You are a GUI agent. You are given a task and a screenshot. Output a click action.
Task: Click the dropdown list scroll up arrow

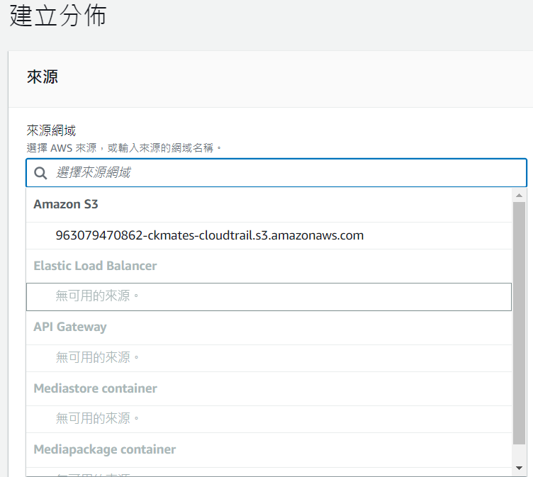click(x=519, y=195)
